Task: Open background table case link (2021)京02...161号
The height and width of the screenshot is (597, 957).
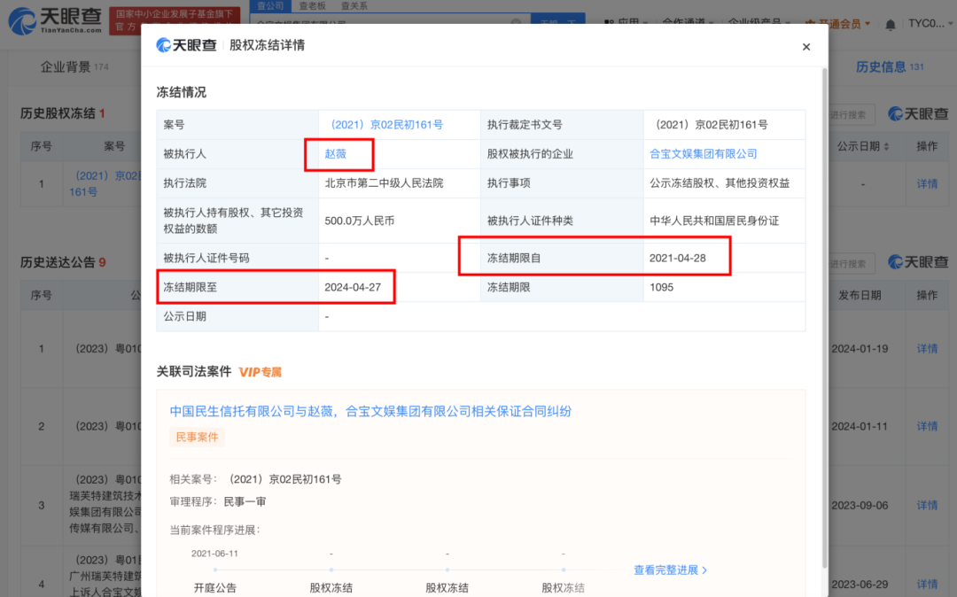Action: click(x=105, y=183)
